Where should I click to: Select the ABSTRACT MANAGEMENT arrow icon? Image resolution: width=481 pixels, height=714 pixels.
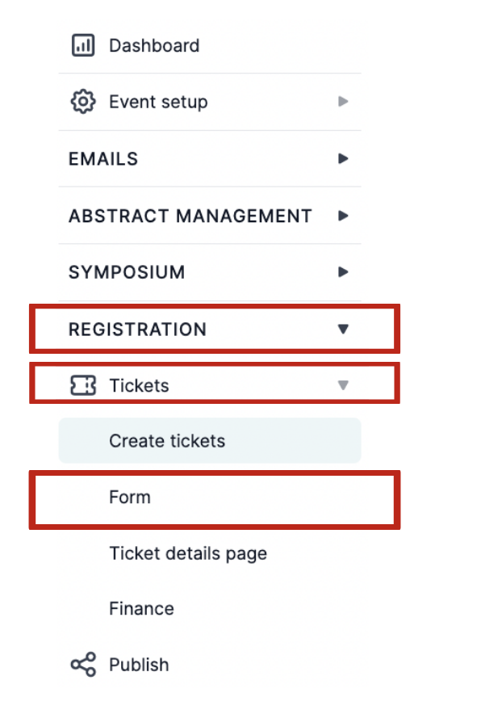pyautogui.click(x=342, y=216)
